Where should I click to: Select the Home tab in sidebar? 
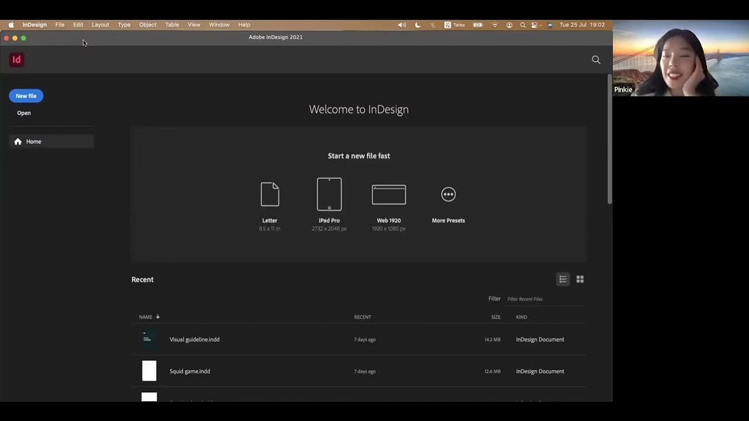(51, 142)
